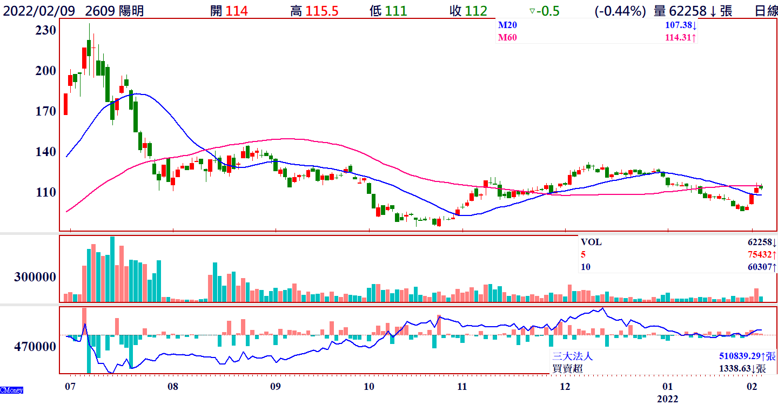
Task: Click the 12 month marker on time axis
Action: [x=565, y=387]
